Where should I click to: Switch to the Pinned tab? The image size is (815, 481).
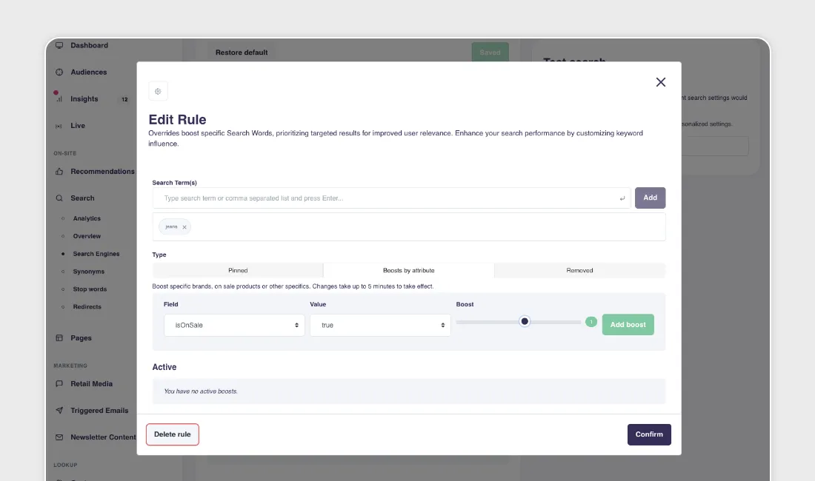click(238, 270)
